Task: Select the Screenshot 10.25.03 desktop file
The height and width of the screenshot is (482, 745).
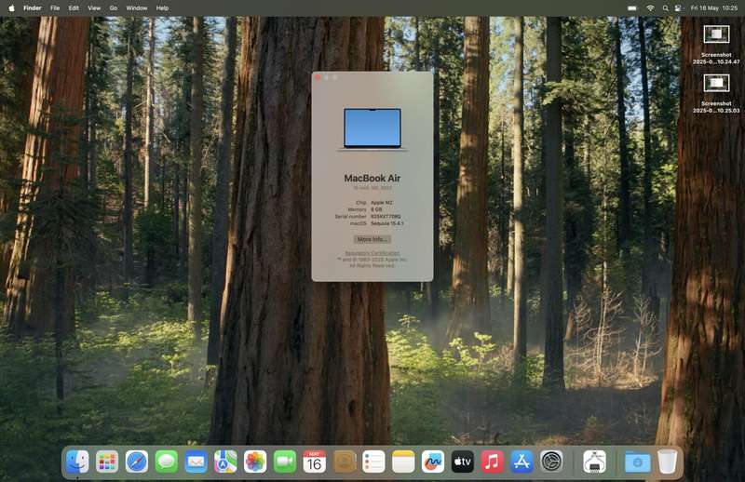Action: (x=716, y=93)
